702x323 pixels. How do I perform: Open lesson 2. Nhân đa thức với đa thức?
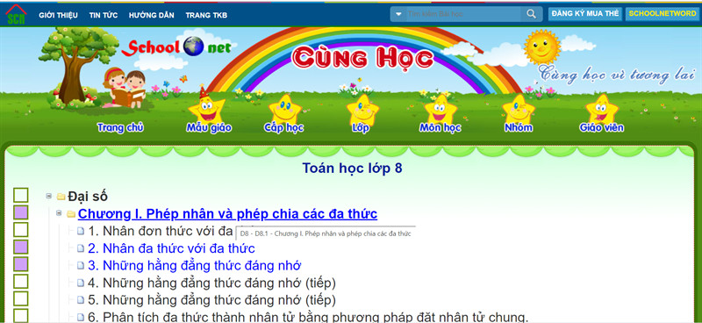[171, 248]
